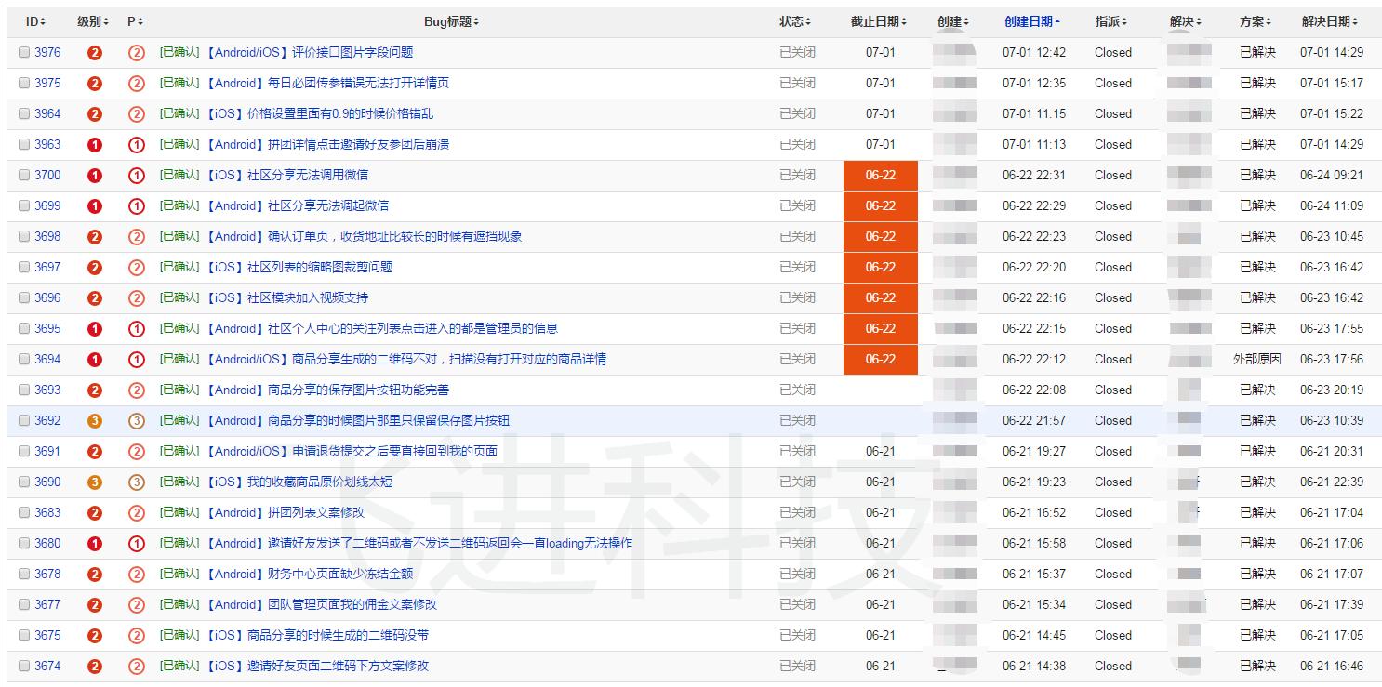Click the ID link 3964
Viewport: 1382px width, 687px height.
[46, 113]
